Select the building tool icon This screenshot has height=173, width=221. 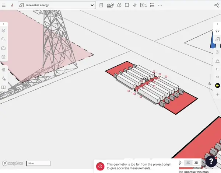101,5
